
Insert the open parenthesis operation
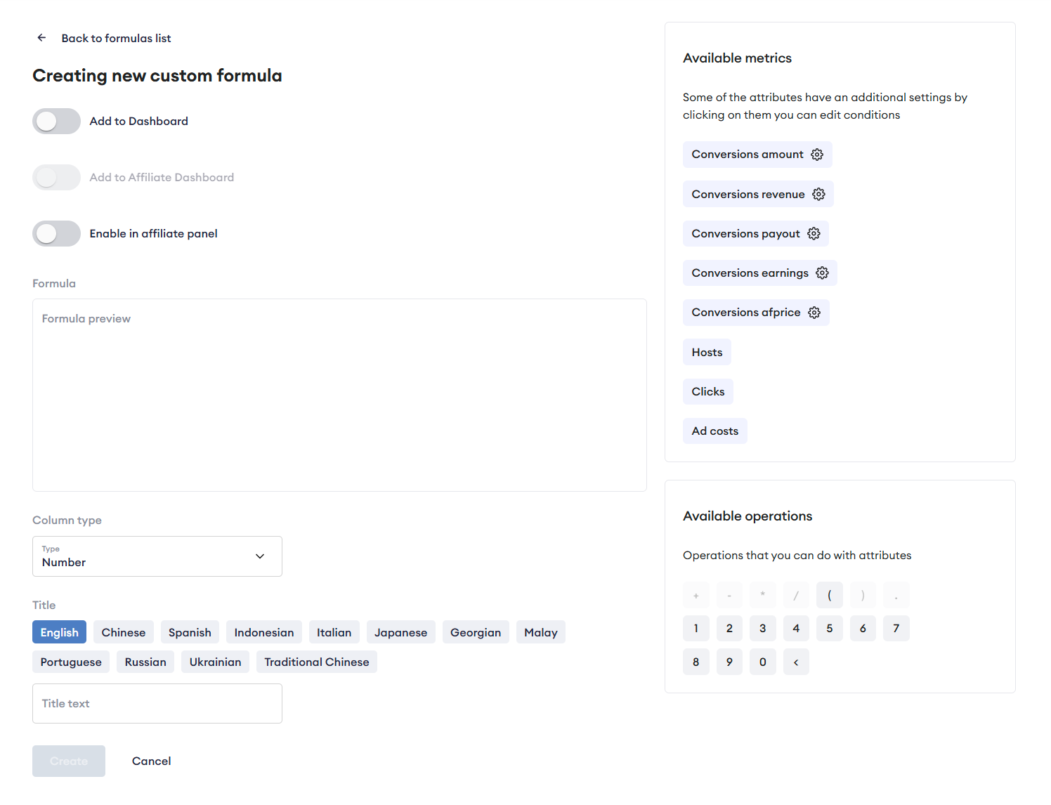tap(829, 596)
